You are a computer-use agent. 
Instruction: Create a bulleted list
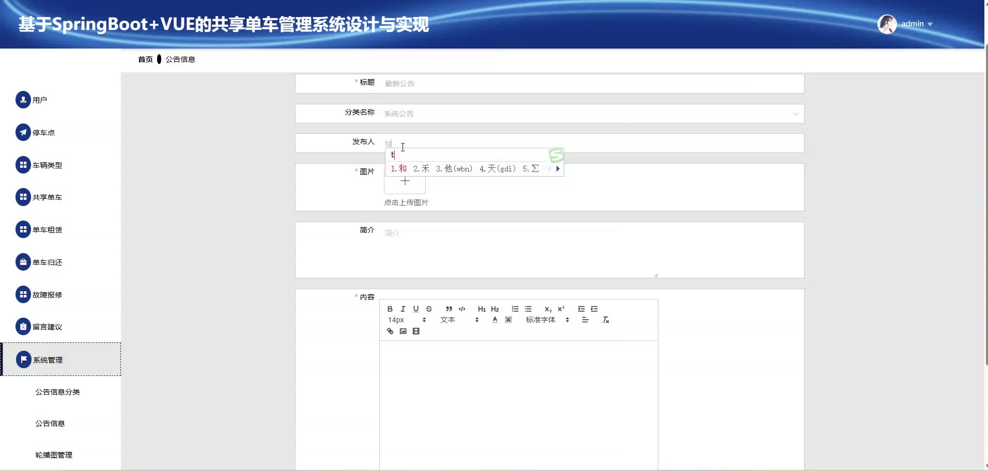[x=528, y=309]
